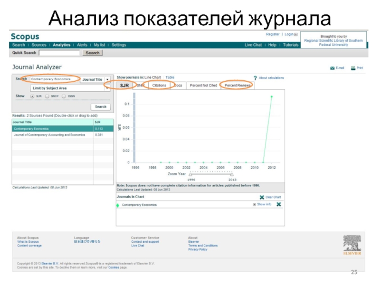The width and height of the screenshot is (380, 285).
Task: Open the Settings menu item
Action: [119, 45]
